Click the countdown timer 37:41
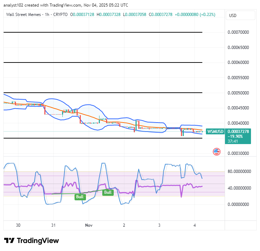 coord(233,141)
